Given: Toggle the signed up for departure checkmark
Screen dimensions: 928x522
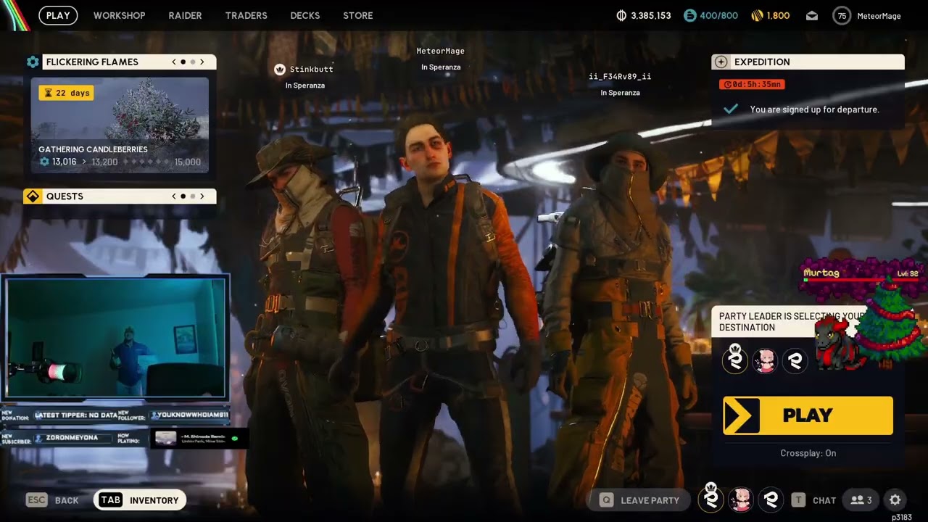Looking at the screenshot, I should point(731,109).
